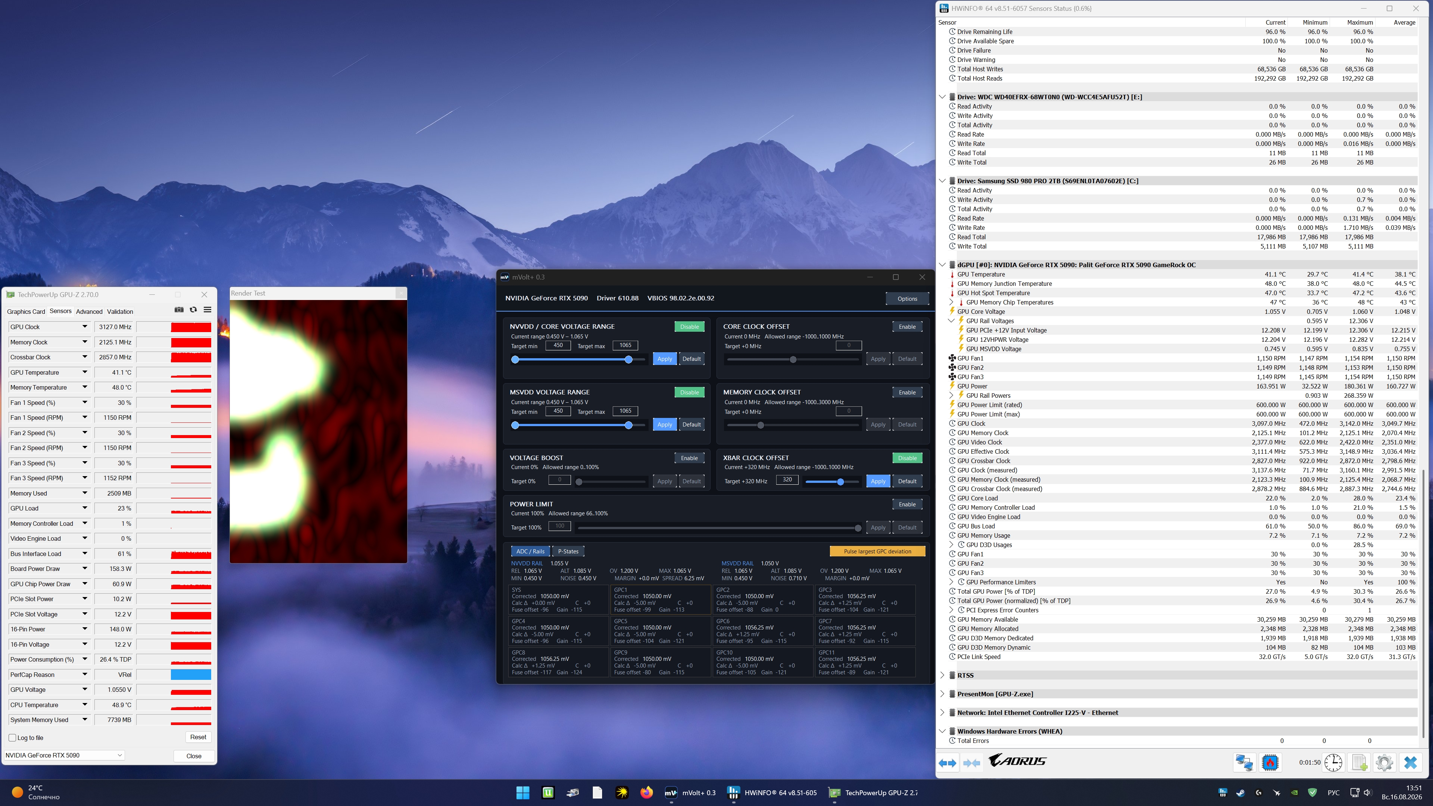Image resolution: width=1433 pixels, height=806 pixels.
Task: Open the green U app on taskbar
Action: (x=548, y=793)
